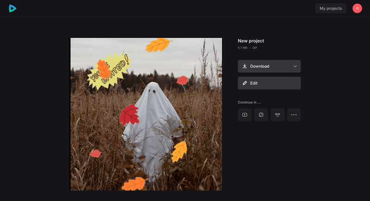Open the red user avatar menu
The height and width of the screenshot is (201, 370).
(x=357, y=8)
